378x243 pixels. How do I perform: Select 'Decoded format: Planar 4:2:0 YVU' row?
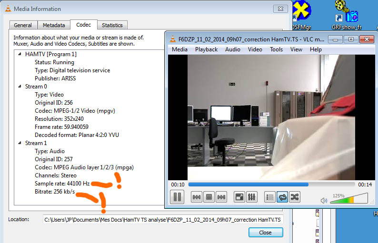pyautogui.click(x=77, y=135)
